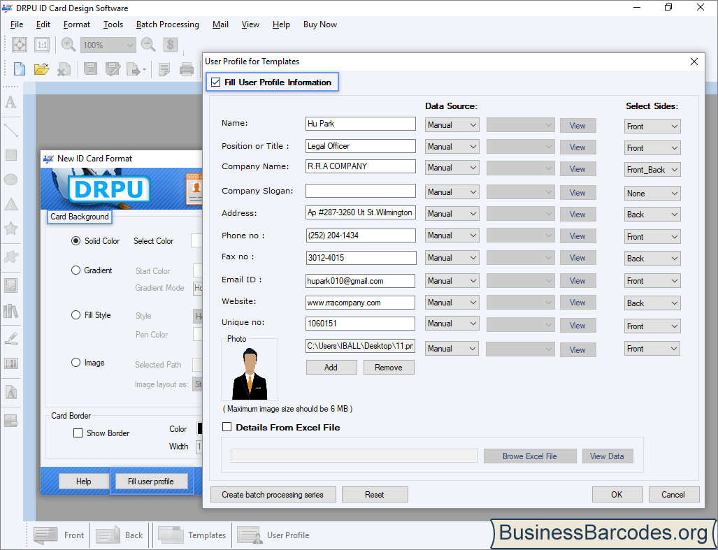Check the Show Border option
718x550 pixels.
coord(78,433)
